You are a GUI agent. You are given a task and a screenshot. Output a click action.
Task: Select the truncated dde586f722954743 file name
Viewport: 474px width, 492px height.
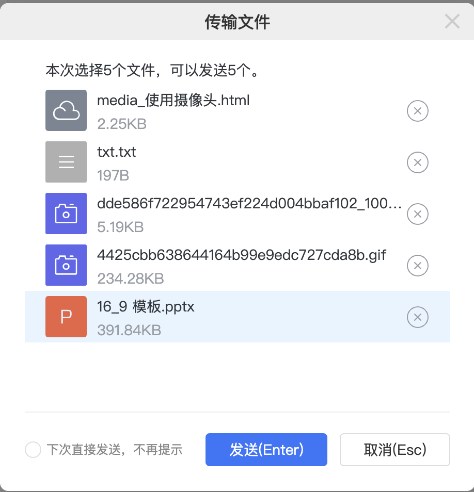[250, 203]
